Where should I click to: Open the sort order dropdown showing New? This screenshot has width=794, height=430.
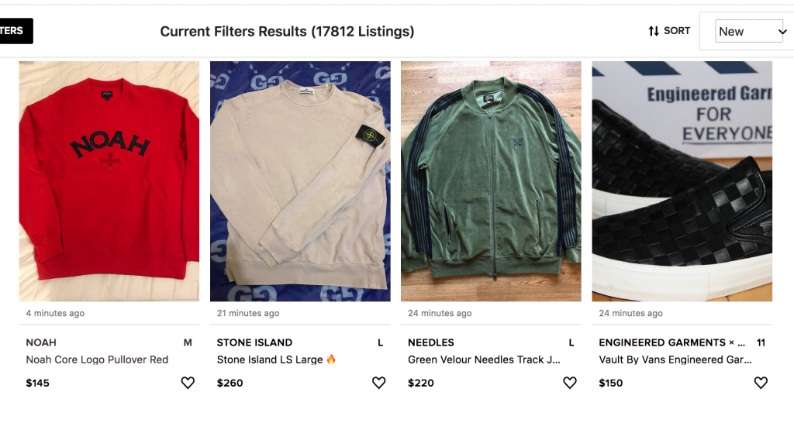(750, 32)
